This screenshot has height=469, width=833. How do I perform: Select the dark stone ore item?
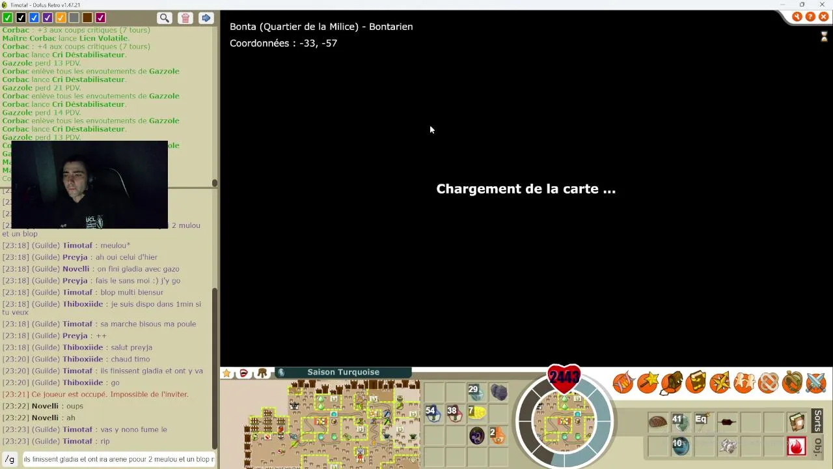tap(498, 392)
